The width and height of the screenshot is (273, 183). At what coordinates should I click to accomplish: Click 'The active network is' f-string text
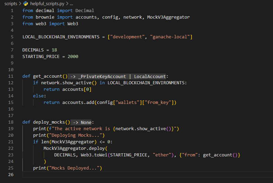[82, 129]
